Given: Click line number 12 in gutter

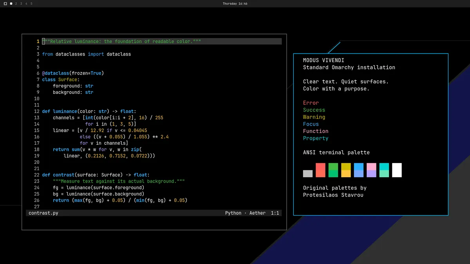Looking at the screenshot, I should [x=37, y=111].
